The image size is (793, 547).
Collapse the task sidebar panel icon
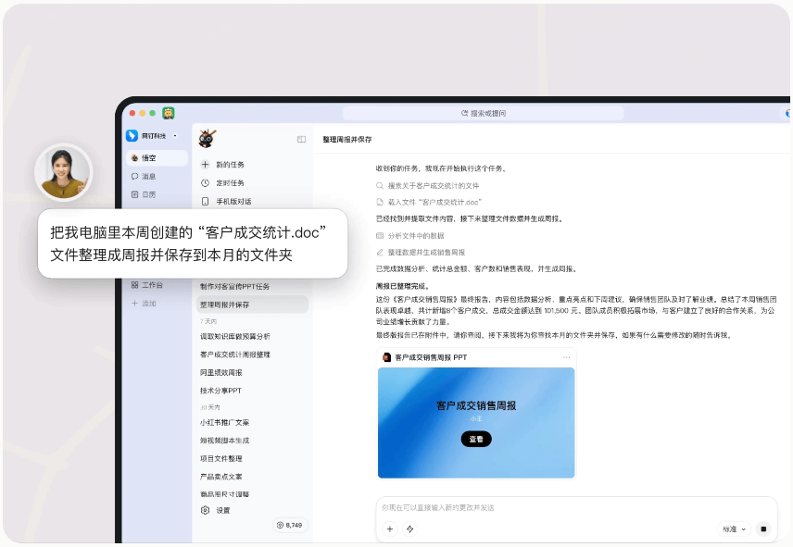(301, 139)
